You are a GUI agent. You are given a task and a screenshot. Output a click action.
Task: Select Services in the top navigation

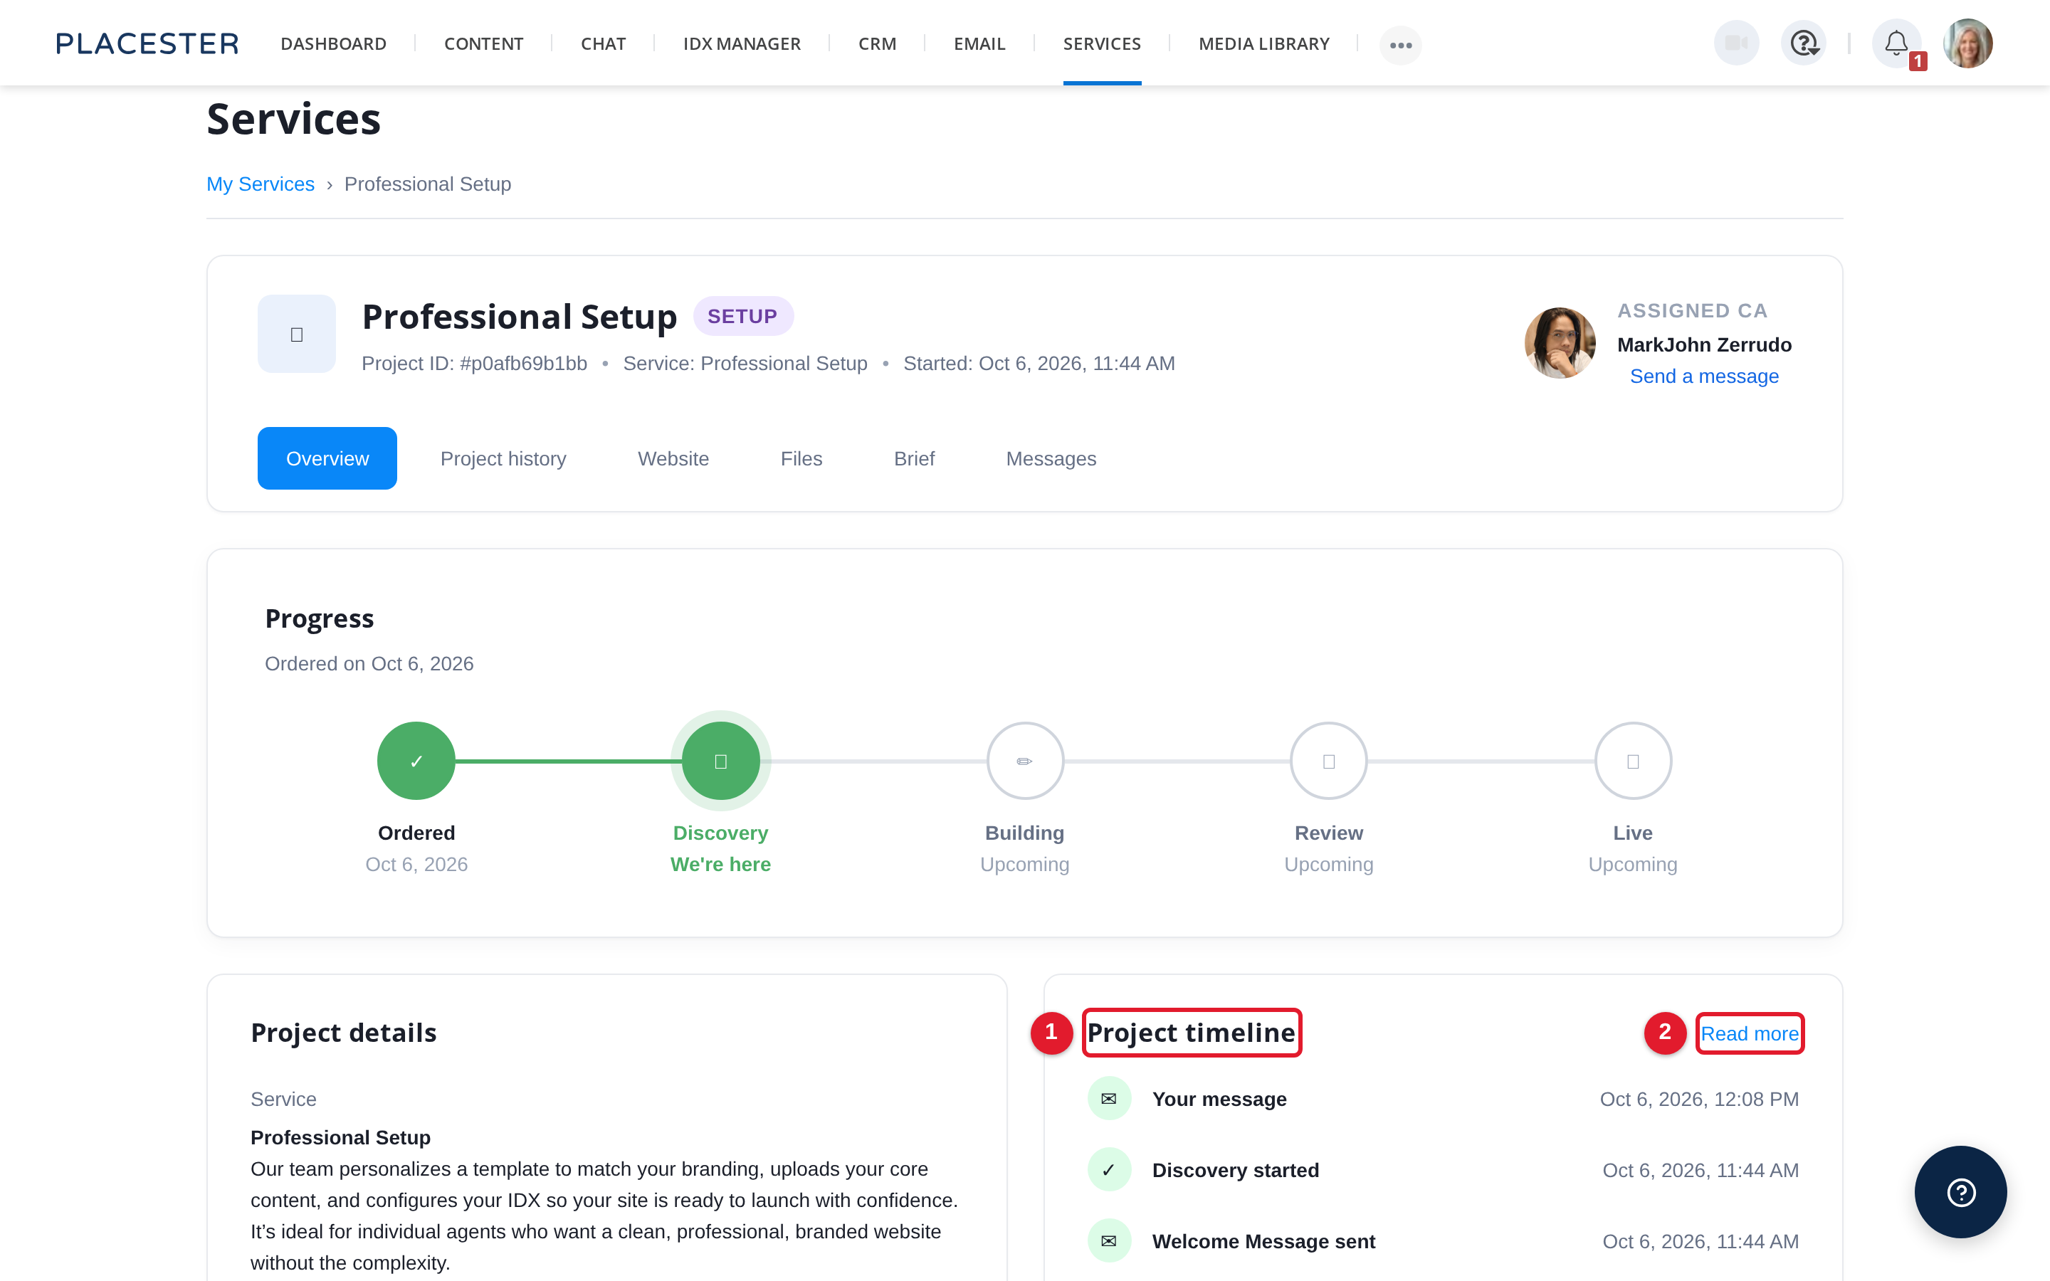(x=1102, y=43)
